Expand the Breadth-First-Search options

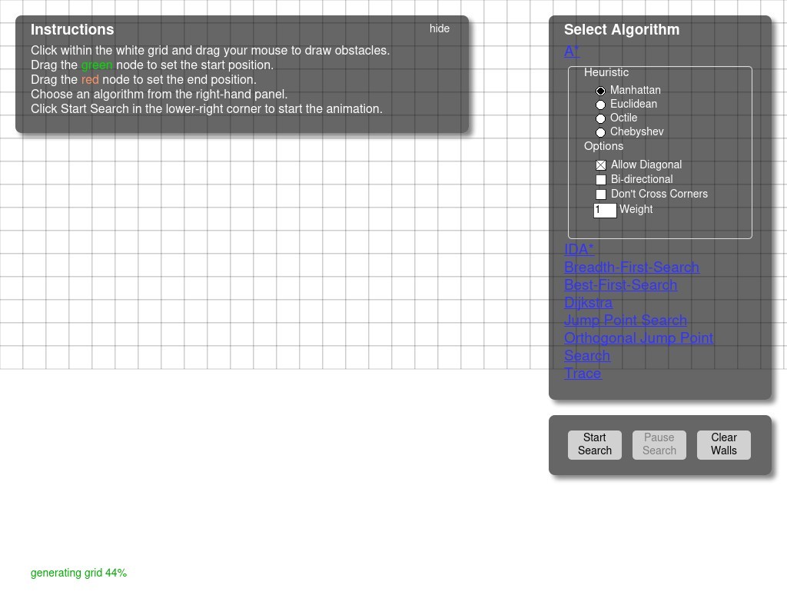(631, 268)
